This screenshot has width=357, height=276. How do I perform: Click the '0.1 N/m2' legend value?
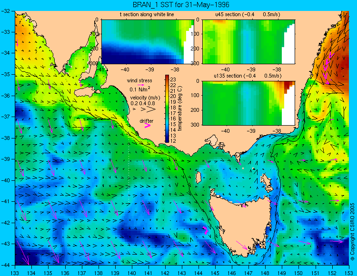pyautogui.click(x=140, y=89)
